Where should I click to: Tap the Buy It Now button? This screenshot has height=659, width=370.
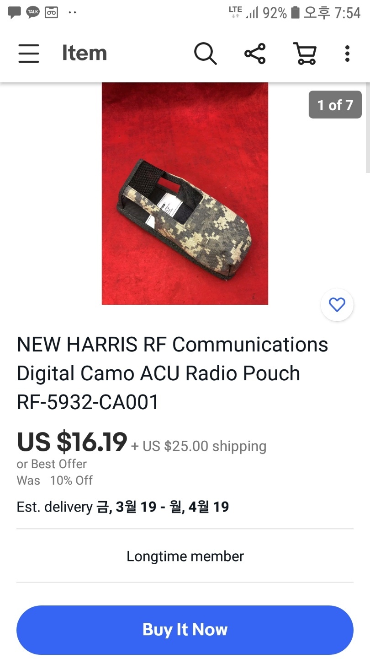pyautogui.click(x=185, y=630)
